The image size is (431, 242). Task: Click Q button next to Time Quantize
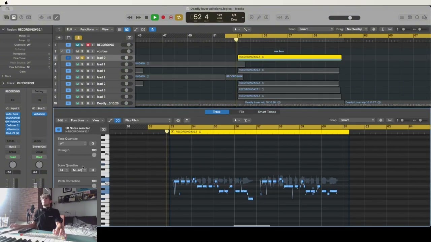point(93,144)
